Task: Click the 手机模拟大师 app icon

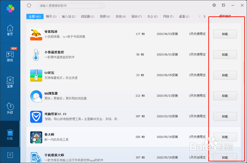Action: [36, 157]
